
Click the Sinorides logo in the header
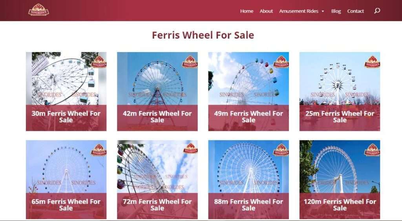pos(39,10)
